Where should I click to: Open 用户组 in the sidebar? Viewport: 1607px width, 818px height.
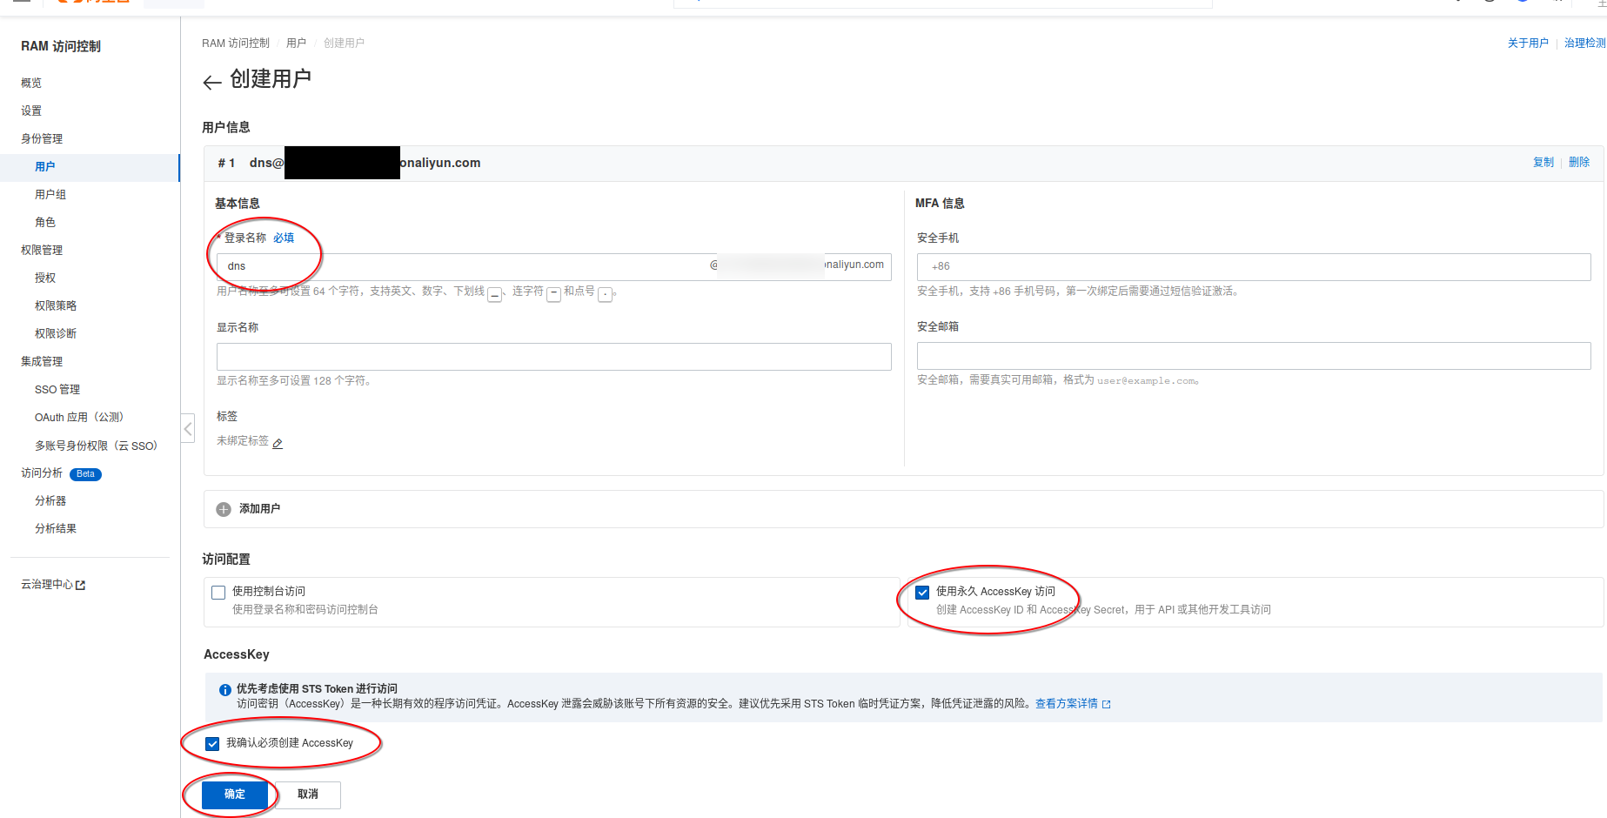pyautogui.click(x=50, y=194)
